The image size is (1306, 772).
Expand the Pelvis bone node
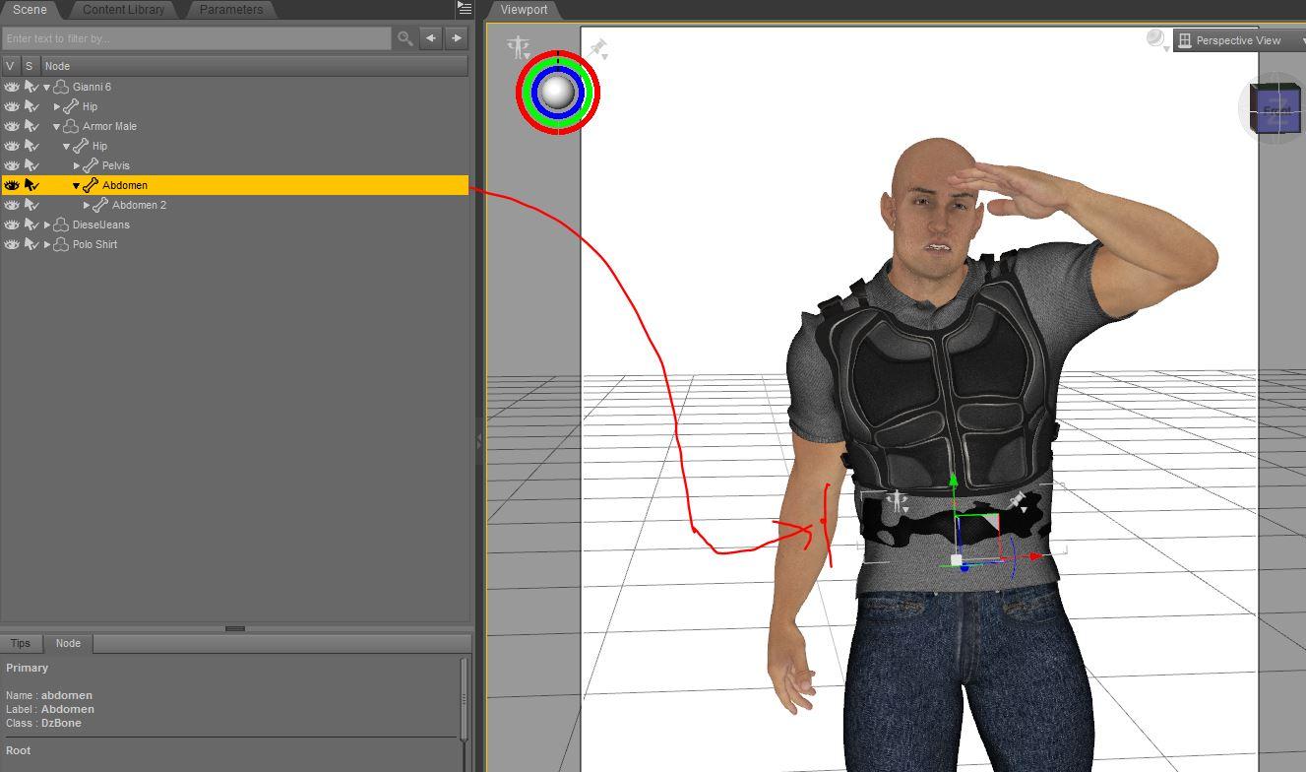click(77, 165)
